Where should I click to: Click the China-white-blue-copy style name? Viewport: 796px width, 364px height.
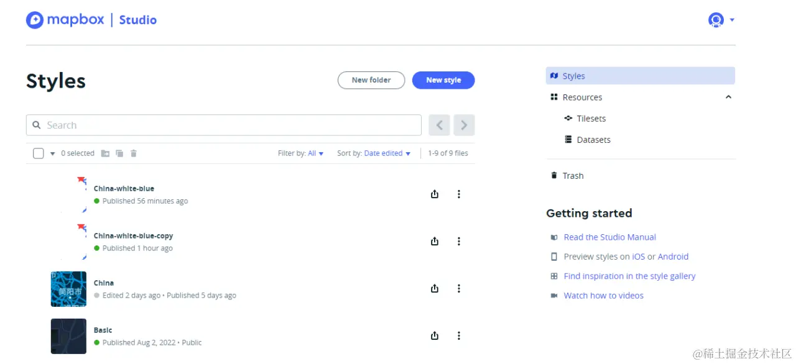pos(133,236)
